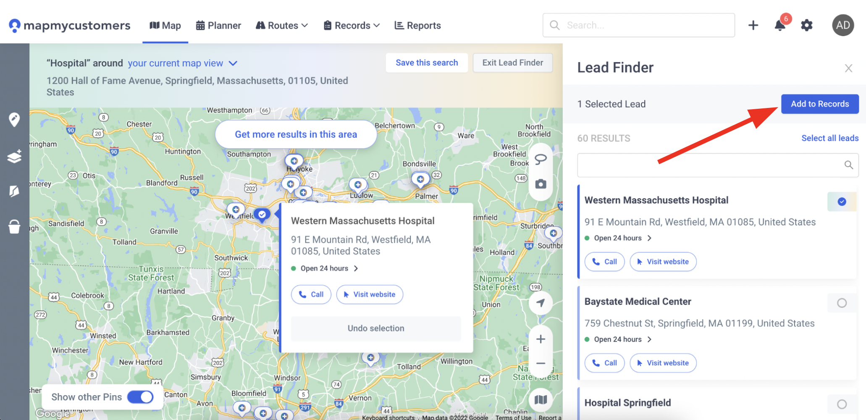Click Exit Lead Finder
Image resolution: width=866 pixels, height=420 pixels.
tap(512, 63)
